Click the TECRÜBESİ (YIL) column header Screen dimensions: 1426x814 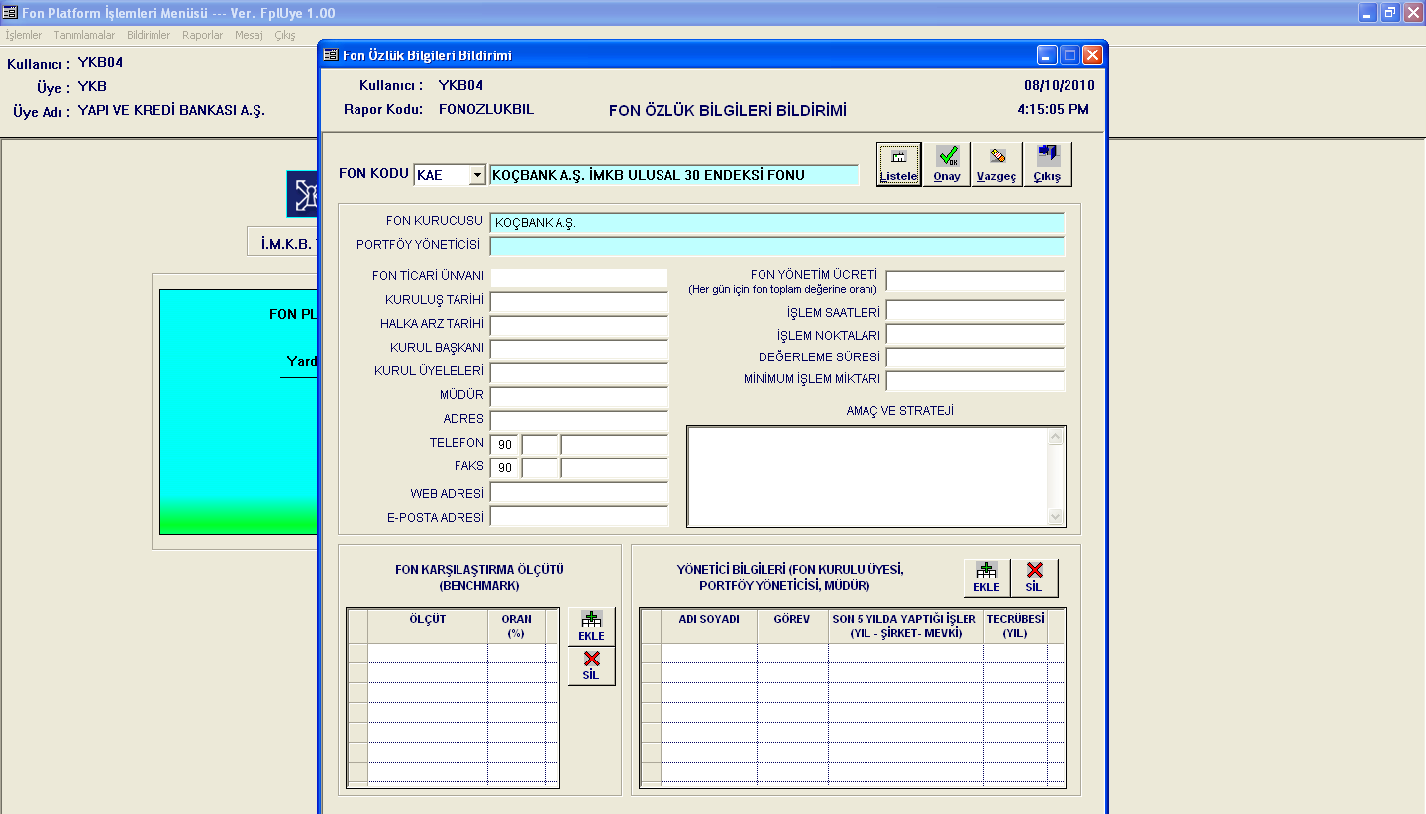click(x=1015, y=626)
